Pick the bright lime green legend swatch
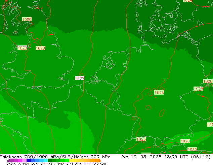 67,160
